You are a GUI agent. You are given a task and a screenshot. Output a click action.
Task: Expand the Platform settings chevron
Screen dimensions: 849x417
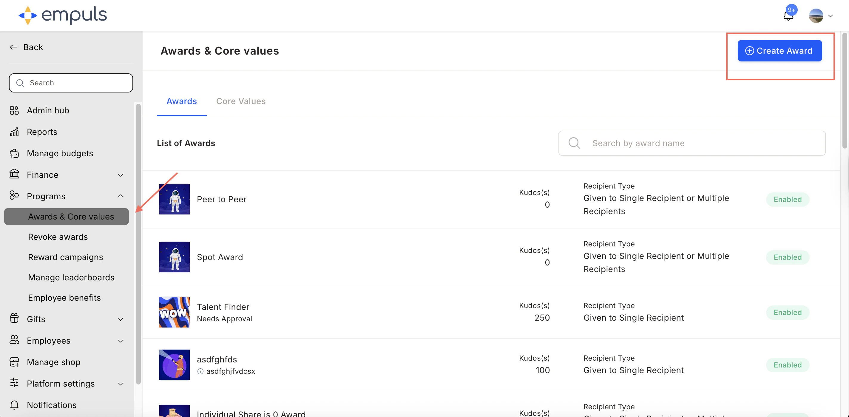click(121, 384)
